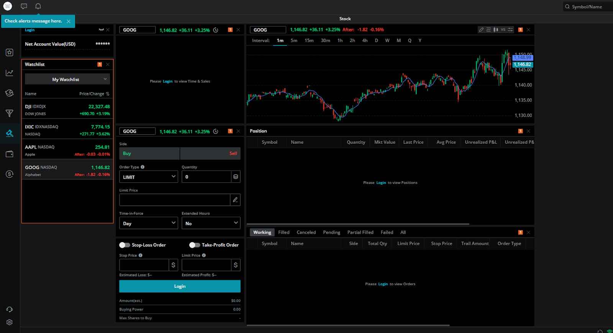Image resolution: width=613 pixels, height=333 pixels.
Task: Click the Limit Price input field
Action: [x=175, y=200]
